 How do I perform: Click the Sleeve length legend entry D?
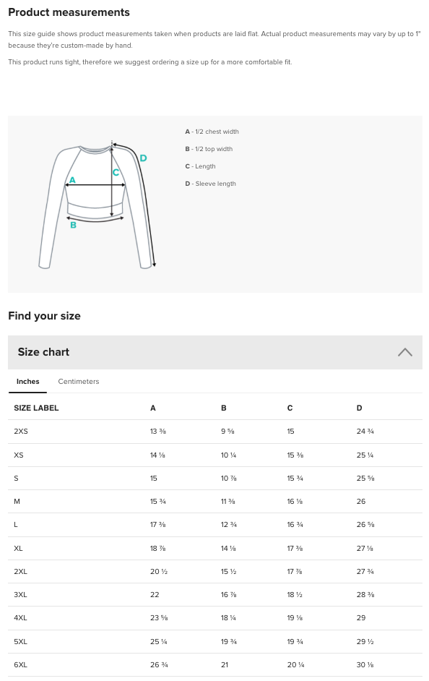(209, 184)
